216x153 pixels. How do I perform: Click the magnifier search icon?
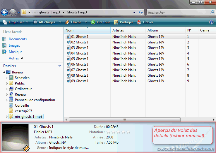click(212, 12)
